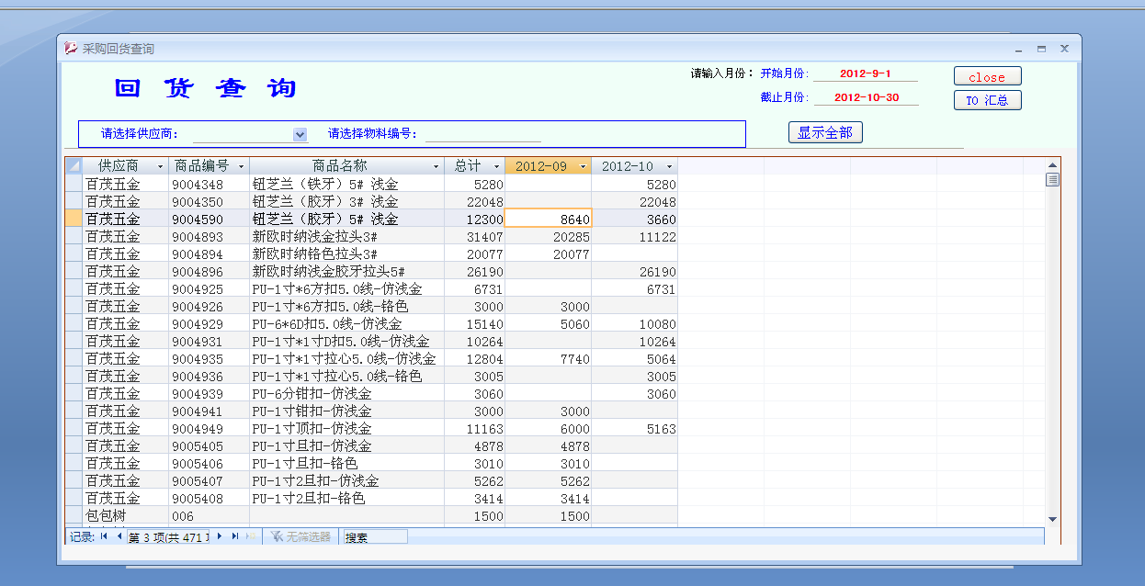This screenshot has height=586, width=1145.
Task: Click the 包包树 supplier cell
Action: 125,515
